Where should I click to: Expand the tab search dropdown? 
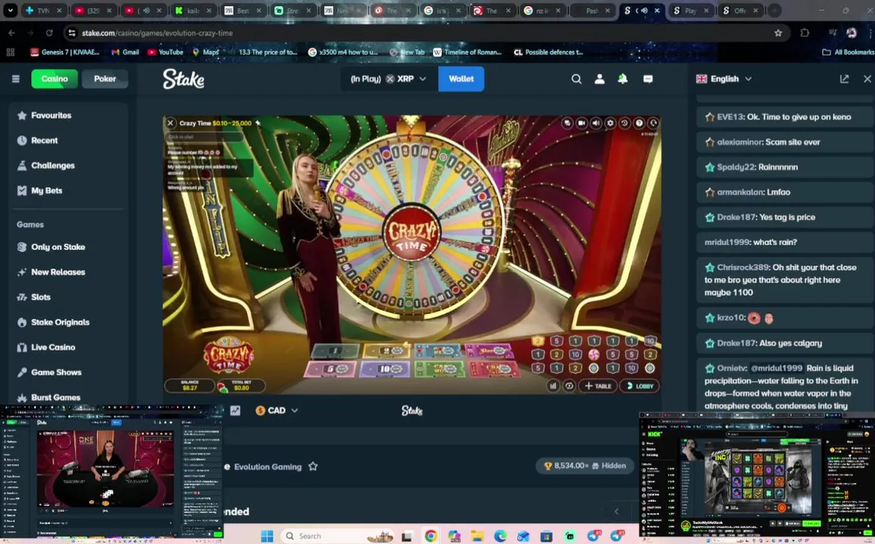(10, 11)
